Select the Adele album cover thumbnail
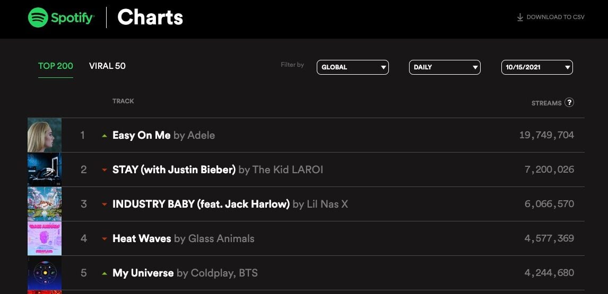Screen dimensions: 608x294 45,135
